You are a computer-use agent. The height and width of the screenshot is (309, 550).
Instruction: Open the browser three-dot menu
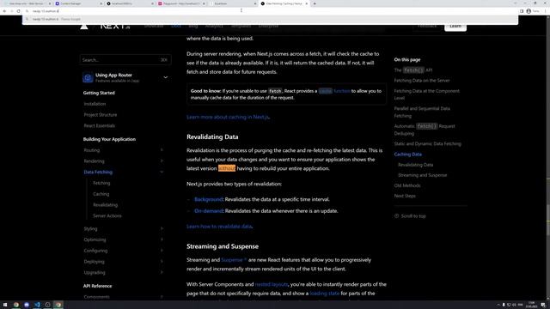pyautogui.click(x=546, y=11)
